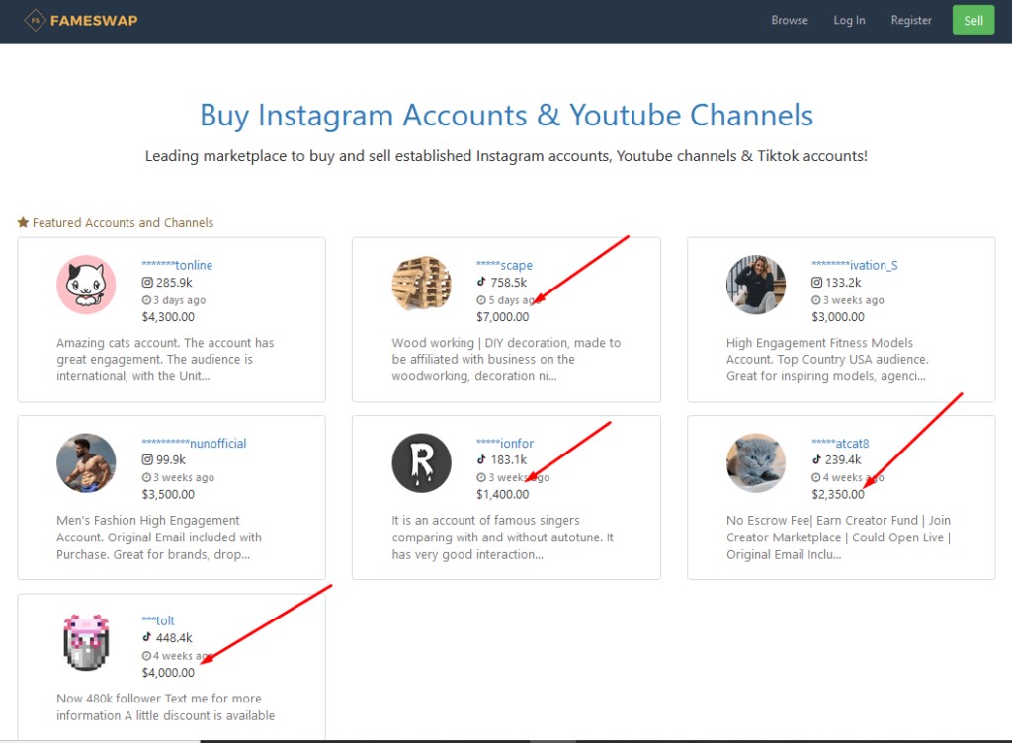
Task: Click clock icon beside 3 days ago
Action: tap(146, 300)
